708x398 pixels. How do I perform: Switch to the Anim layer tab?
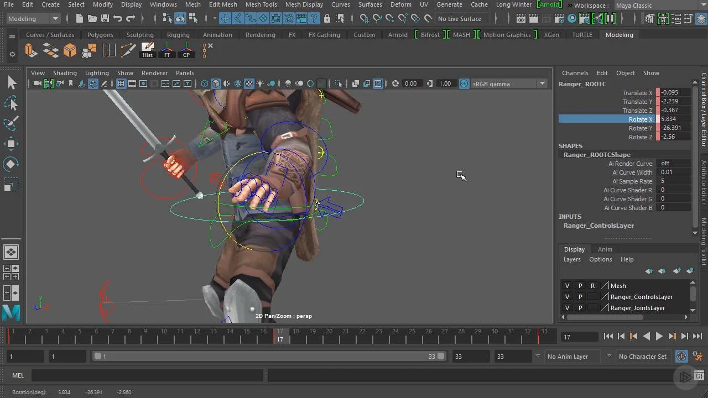(605, 249)
